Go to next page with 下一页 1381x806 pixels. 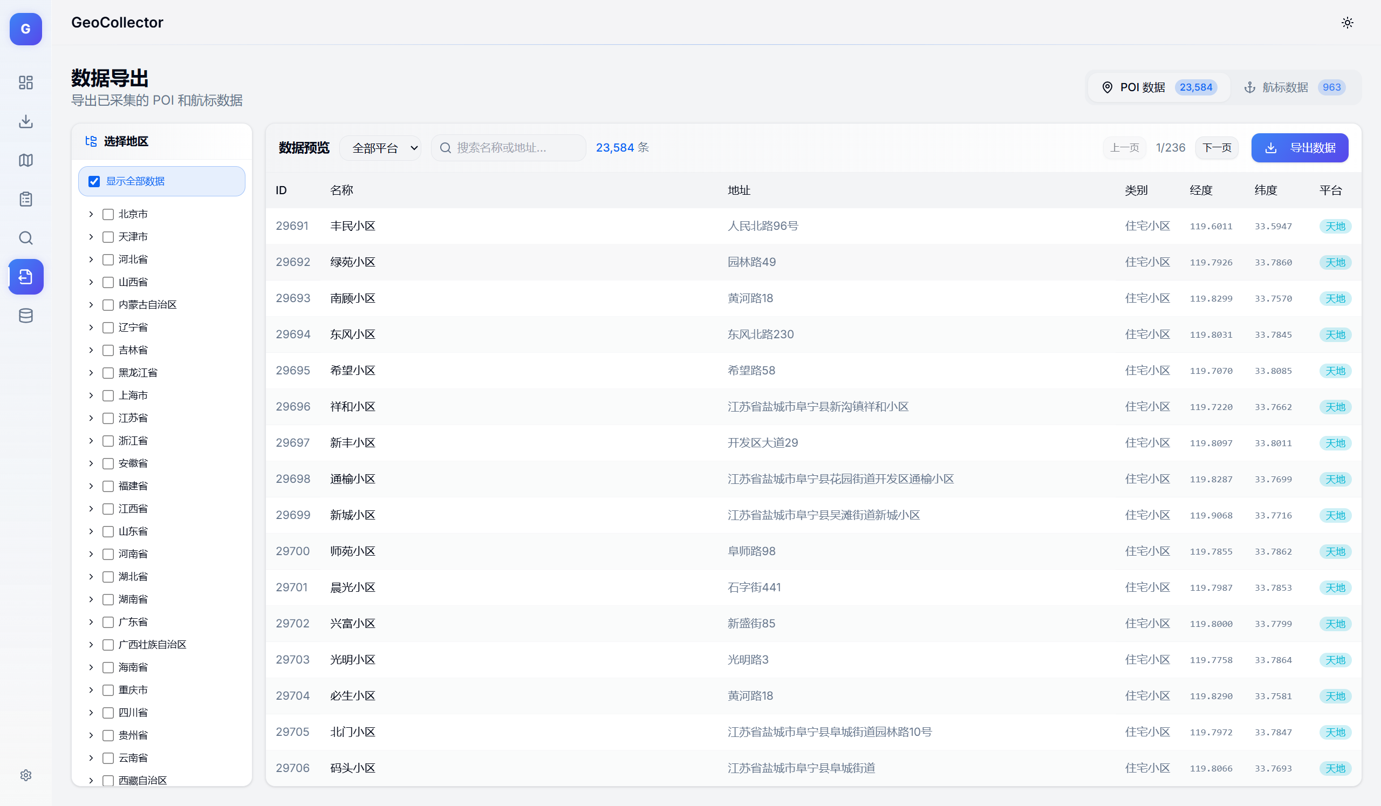pyautogui.click(x=1216, y=148)
